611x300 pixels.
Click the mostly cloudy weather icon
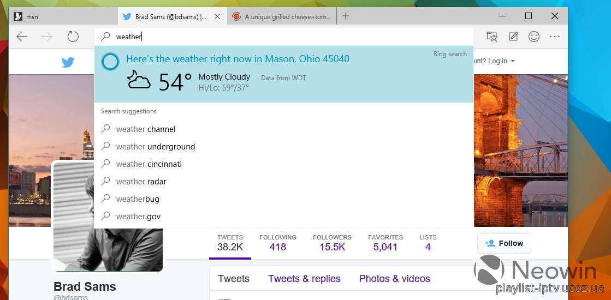139,80
